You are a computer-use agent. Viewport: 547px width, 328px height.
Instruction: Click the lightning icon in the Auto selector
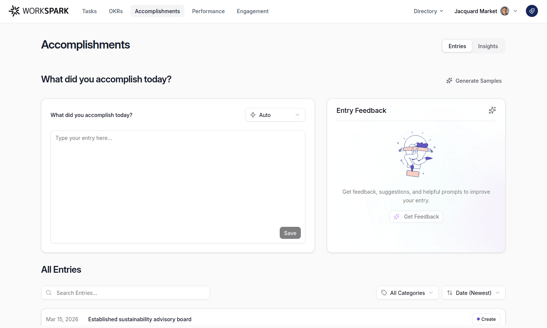pos(253,115)
